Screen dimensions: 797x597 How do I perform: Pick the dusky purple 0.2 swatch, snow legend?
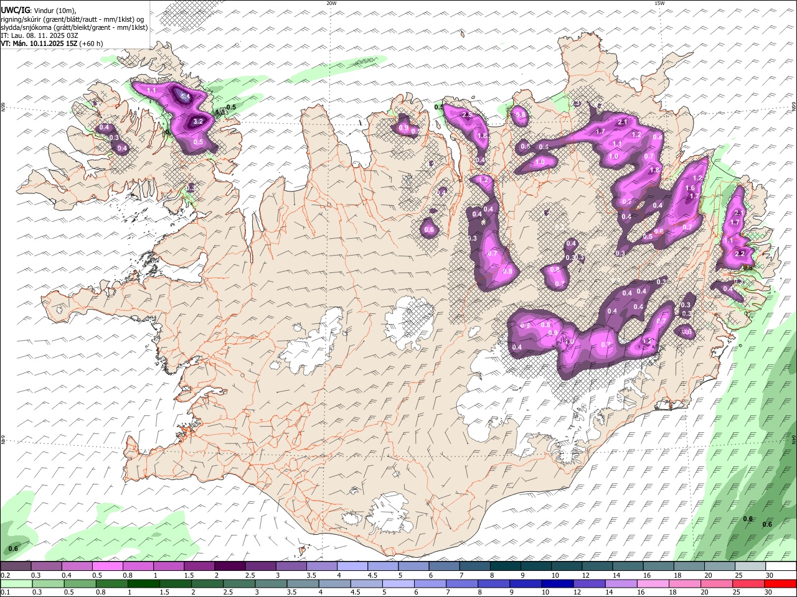coord(16,566)
